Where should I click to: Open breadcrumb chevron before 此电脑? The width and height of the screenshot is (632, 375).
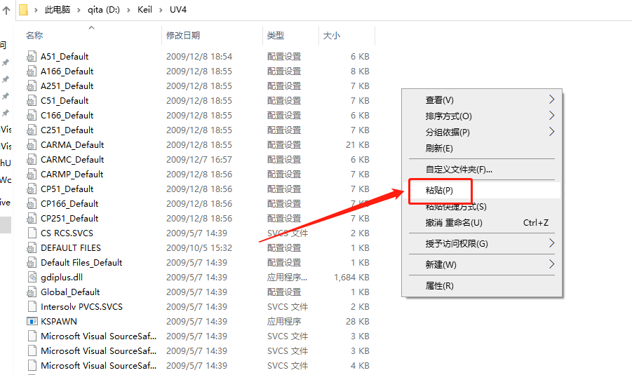[x=36, y=10]
